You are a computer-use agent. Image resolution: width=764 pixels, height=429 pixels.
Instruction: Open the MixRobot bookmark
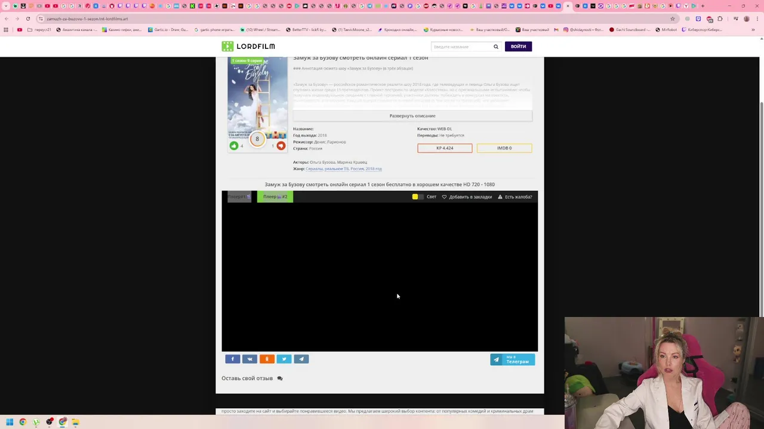[x=666, y=30]
